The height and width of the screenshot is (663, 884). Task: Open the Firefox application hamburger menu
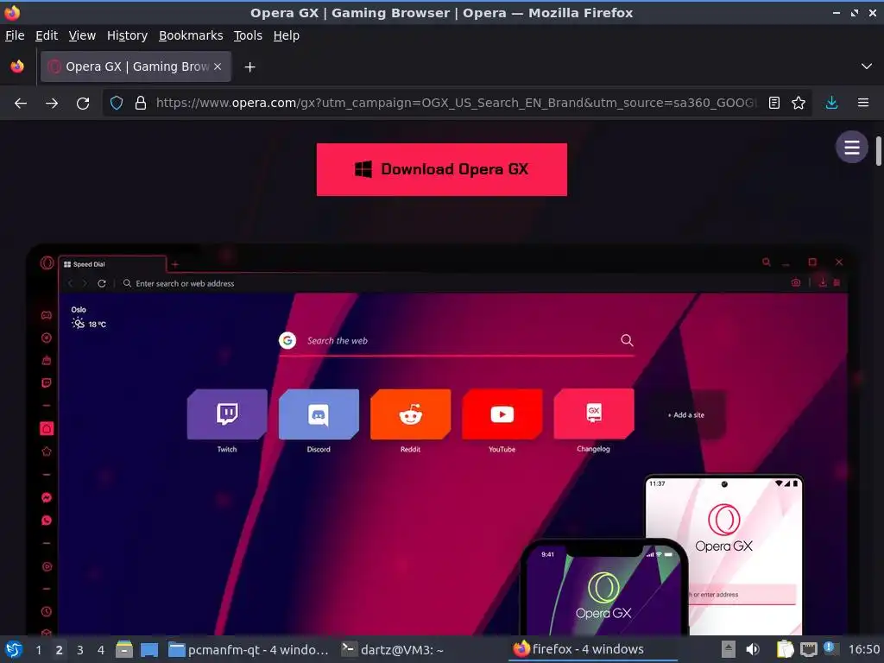863,103
